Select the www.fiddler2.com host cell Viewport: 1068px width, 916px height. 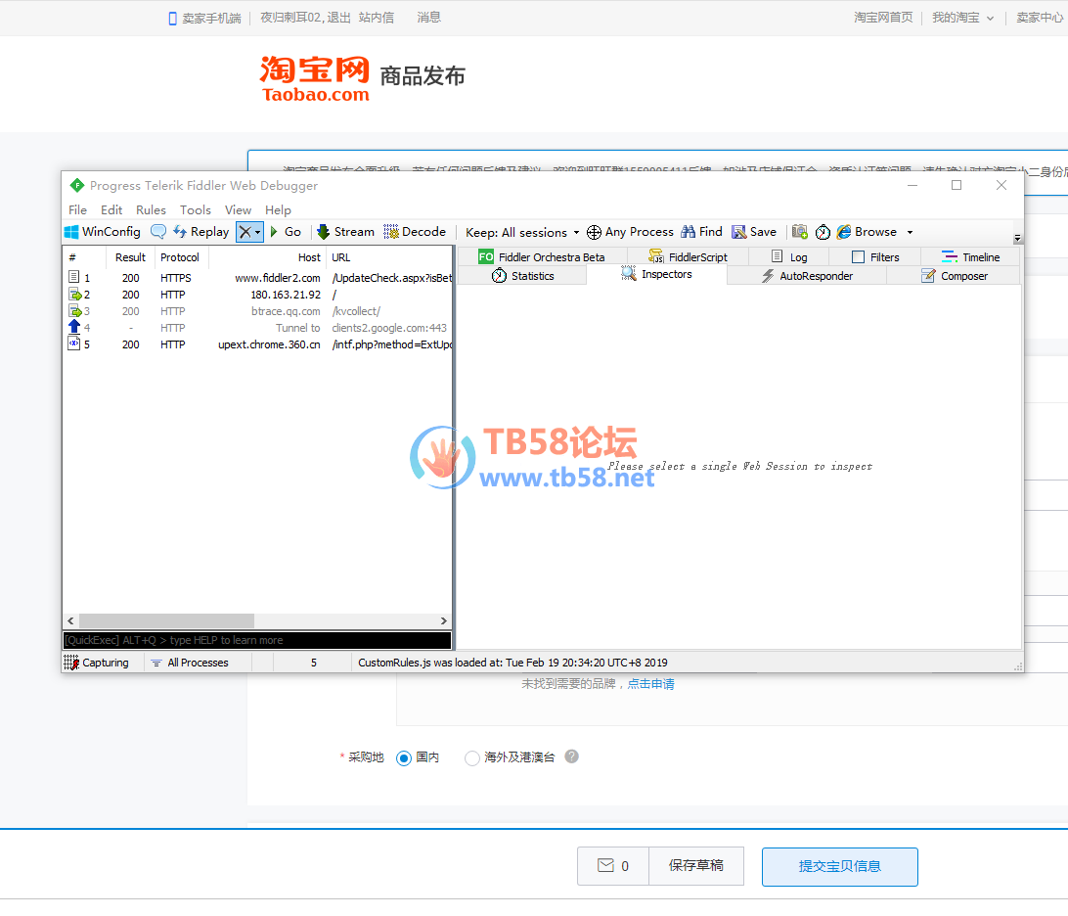278,278
